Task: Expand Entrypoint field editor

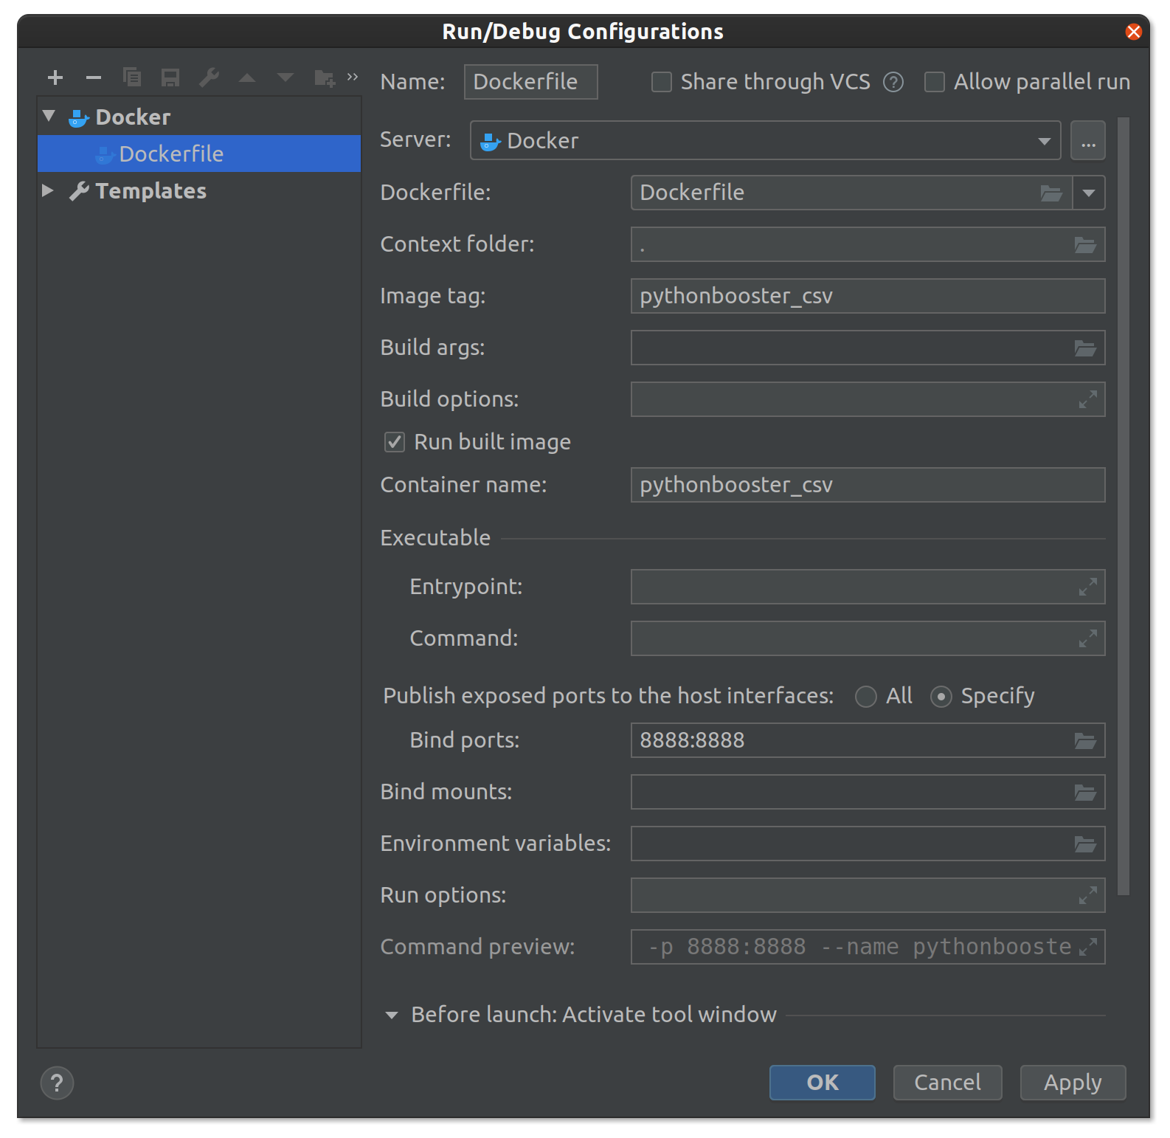Action: [x=1088, y=587]
